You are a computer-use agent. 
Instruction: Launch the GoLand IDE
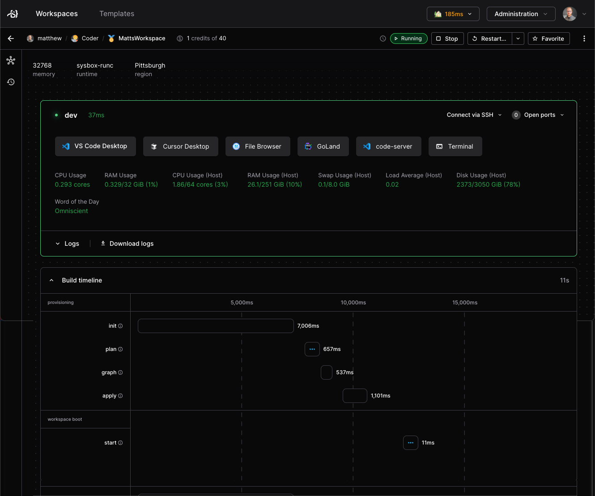[323, 146]
